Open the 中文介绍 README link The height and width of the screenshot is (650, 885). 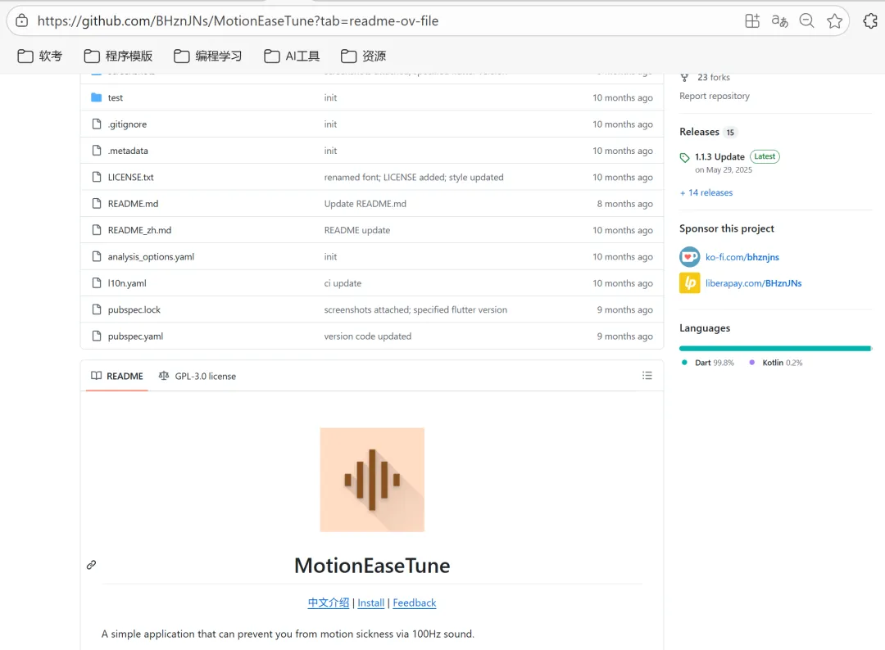coord(329,603)
